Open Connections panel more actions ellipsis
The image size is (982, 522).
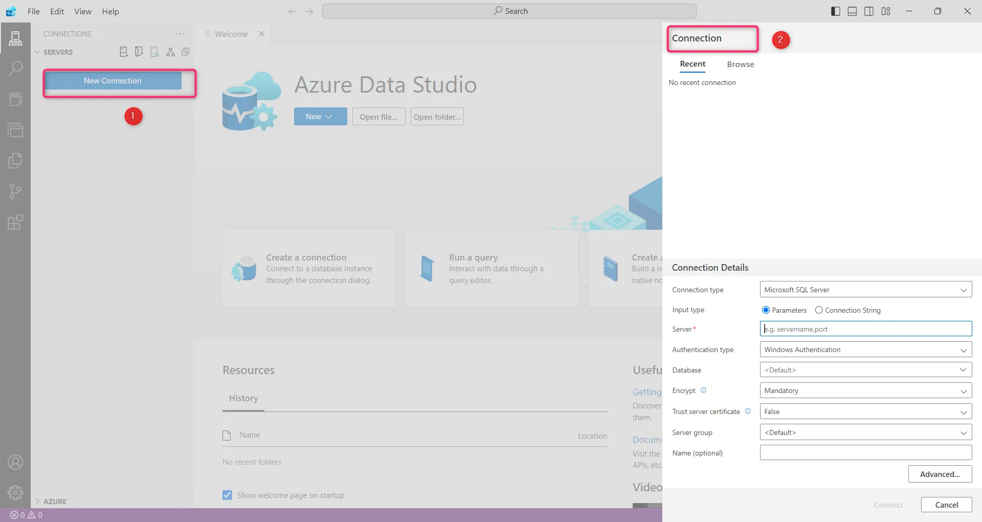[x=180, y=34]
